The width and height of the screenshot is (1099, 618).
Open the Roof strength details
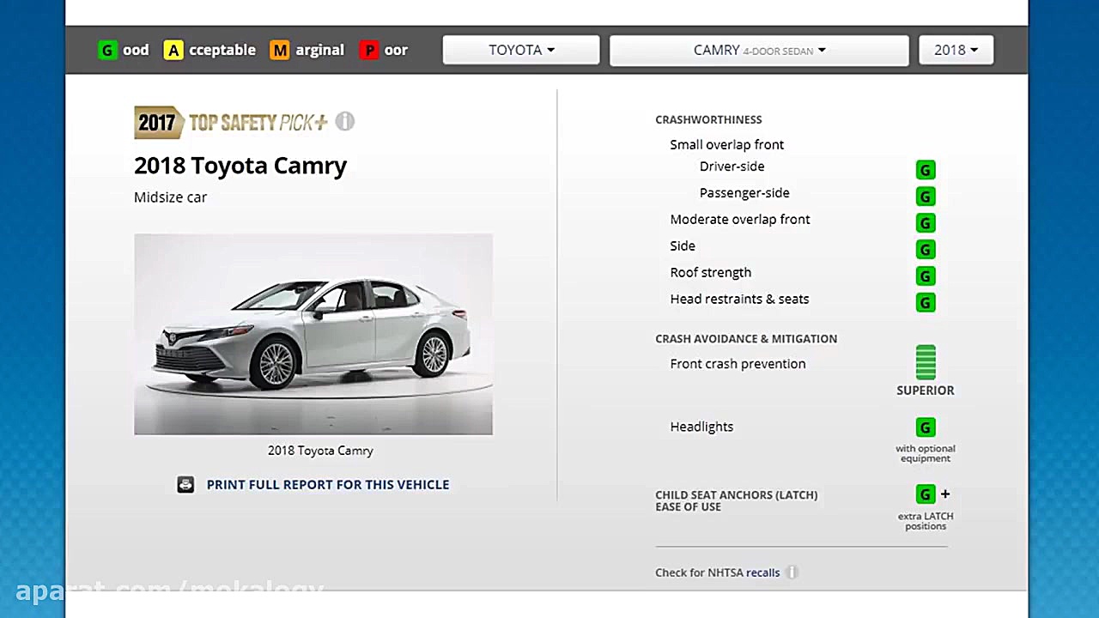click(711, 273)
